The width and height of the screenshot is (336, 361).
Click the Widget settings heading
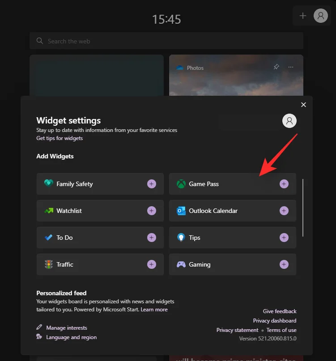pos(68,120)
